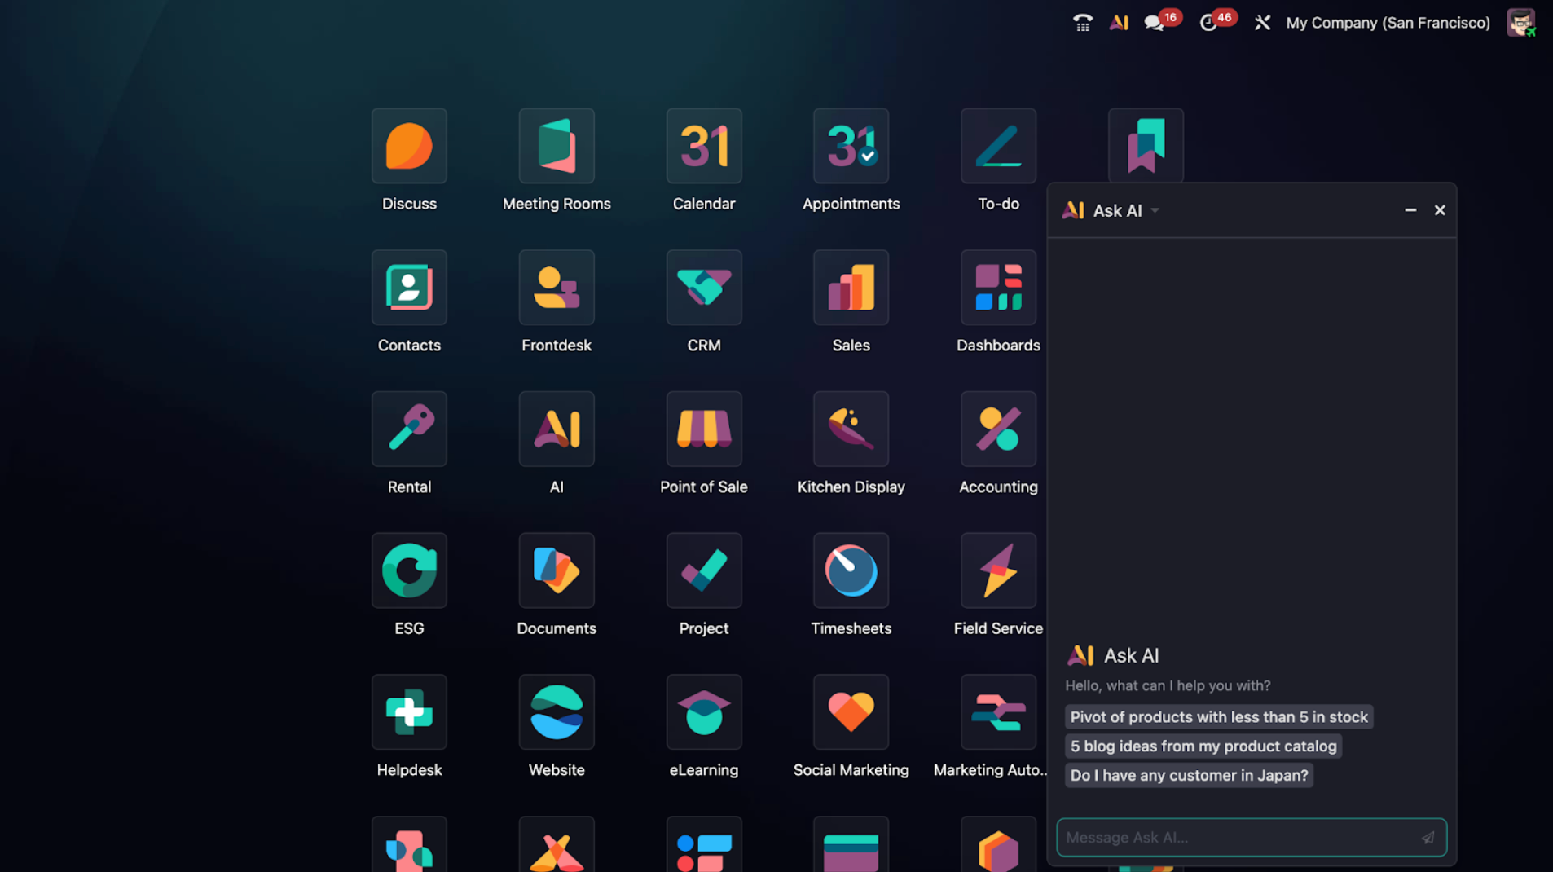The image size is (1553, 872).
Task: Open the Appointments app
Action: (x=851, y=146)
